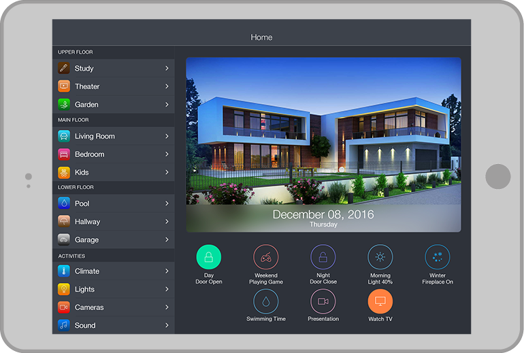Enable the Winter Fireplace On scene

pyautogui.click(x=437, y=257)
